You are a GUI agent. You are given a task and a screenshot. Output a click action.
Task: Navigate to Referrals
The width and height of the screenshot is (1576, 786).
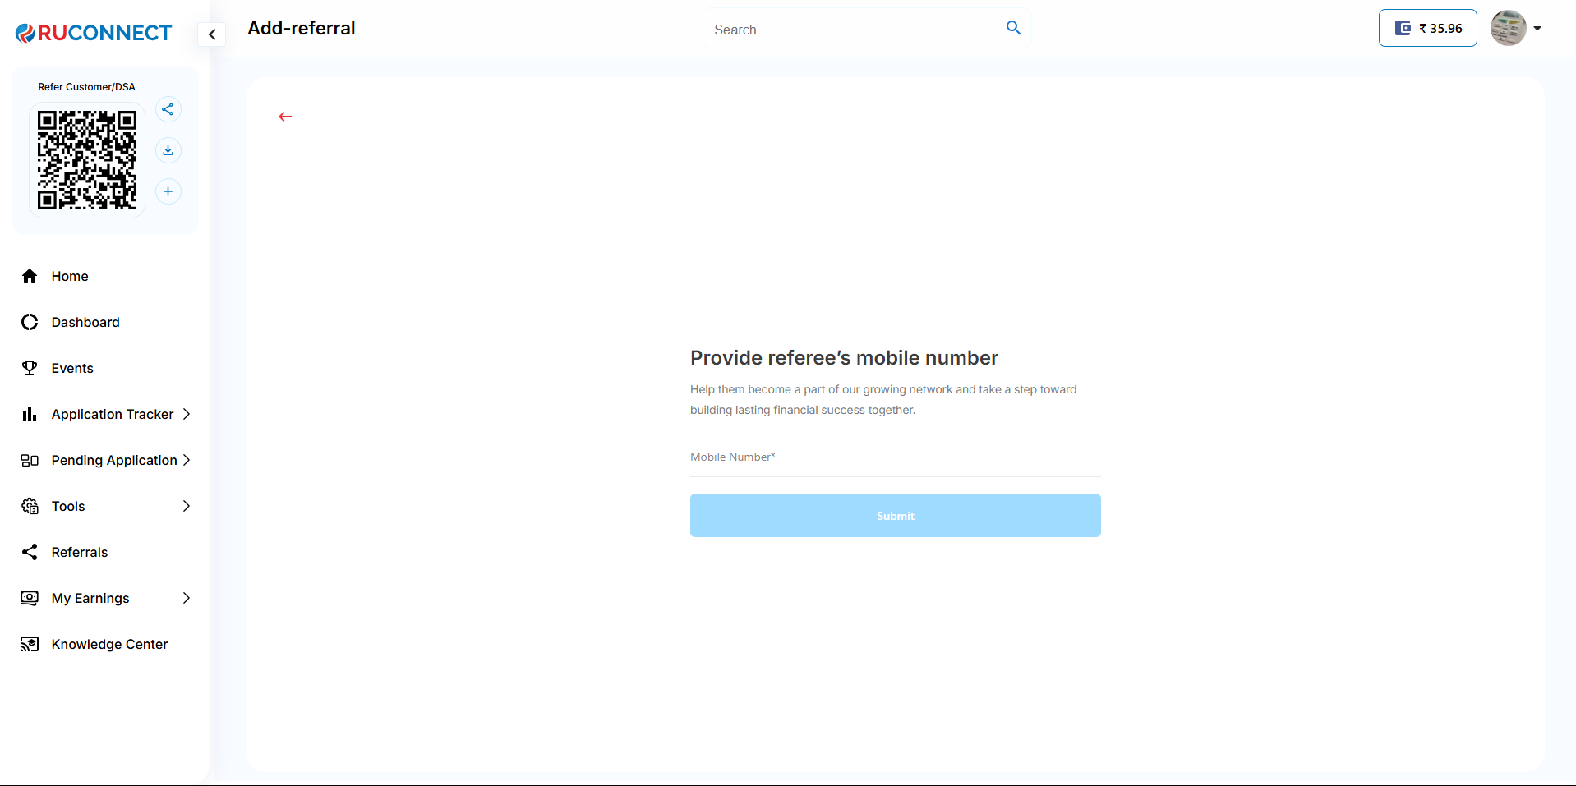pyautogui.click(x=80, y=552)
